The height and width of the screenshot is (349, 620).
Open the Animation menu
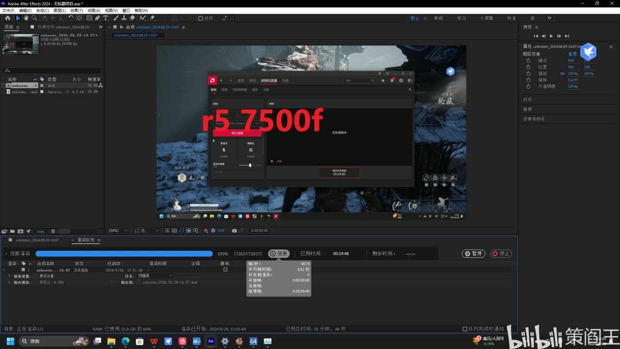click(94, 10)
